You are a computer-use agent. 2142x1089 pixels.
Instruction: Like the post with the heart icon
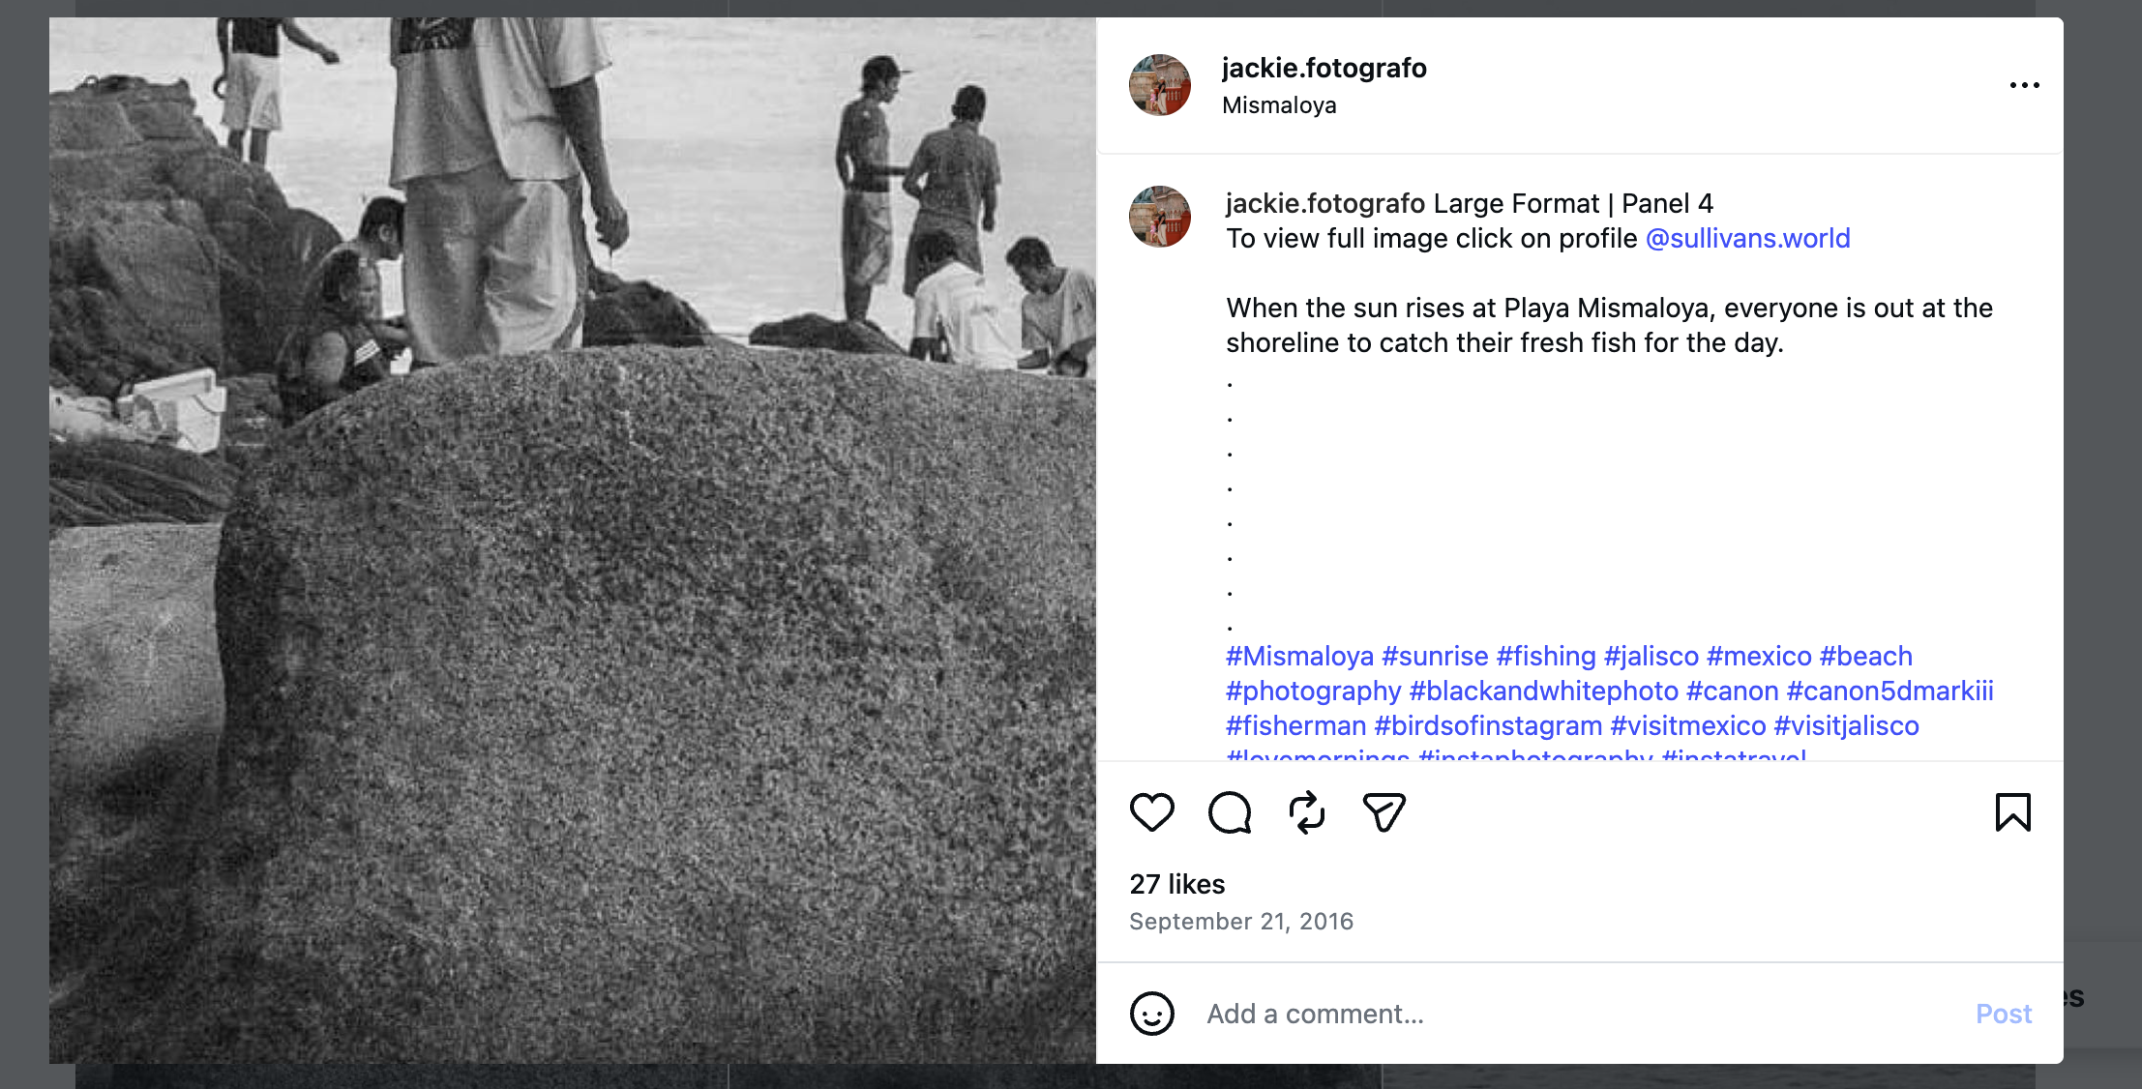pyautogui.click(x=1151, y=812)
